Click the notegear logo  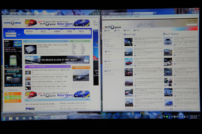point(12,23)
